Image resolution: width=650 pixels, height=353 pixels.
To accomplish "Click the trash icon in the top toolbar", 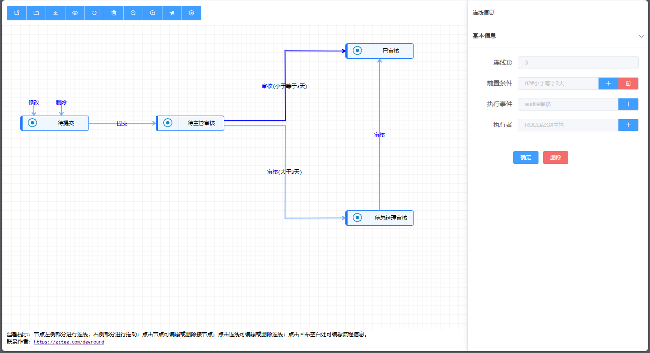I will click(x=114, y=13).
